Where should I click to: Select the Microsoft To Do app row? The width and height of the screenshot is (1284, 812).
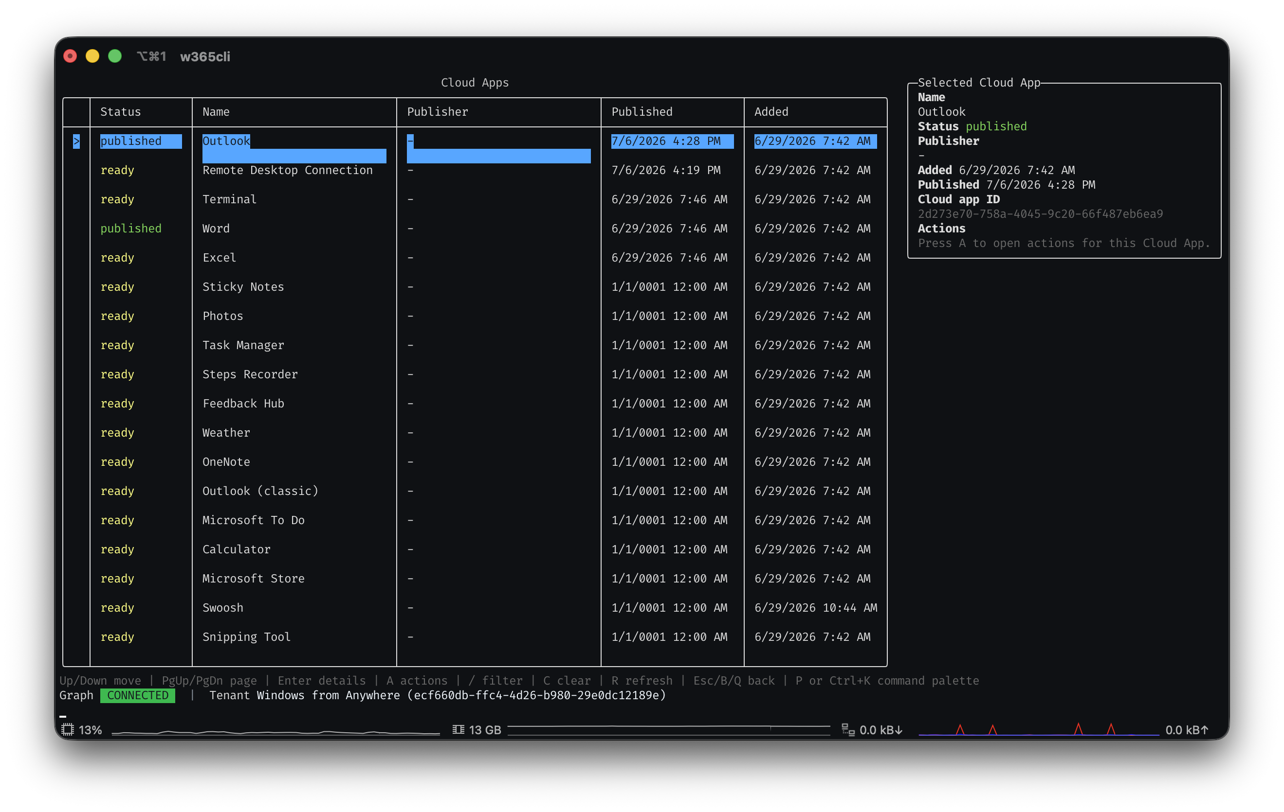[x=475, y=521]
